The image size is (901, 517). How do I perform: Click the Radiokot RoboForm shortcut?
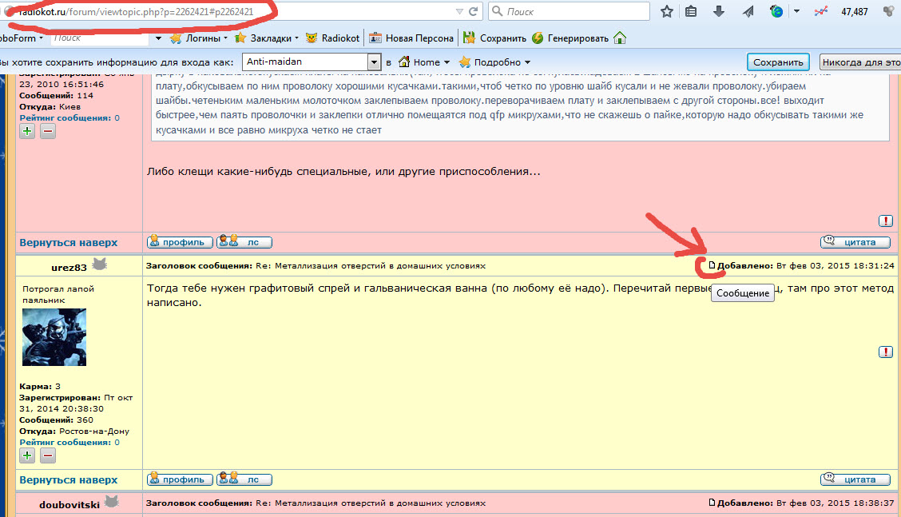[333, 38]
